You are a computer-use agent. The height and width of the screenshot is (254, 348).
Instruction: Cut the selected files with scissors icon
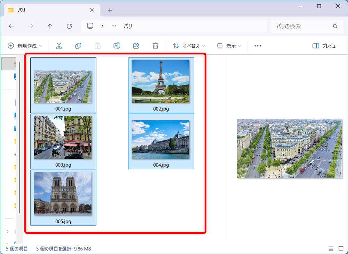click(x=58, y=46)
